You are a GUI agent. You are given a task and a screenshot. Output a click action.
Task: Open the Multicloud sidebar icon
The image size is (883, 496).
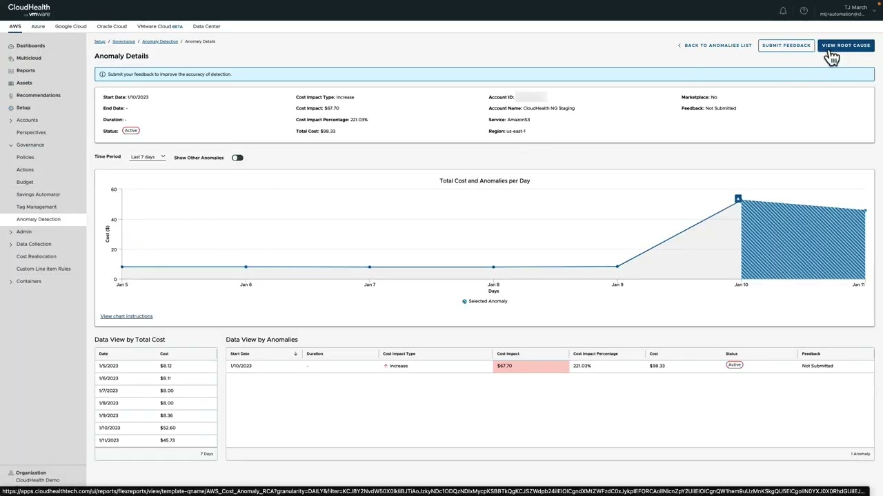pyautogui.click(x=10, y=58)
